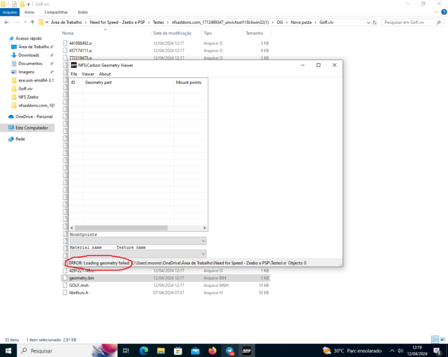This screenshot has width=448, height=357.
Task: Open Microsoft Store taskbar icon
Action: [x=178, y=351]
